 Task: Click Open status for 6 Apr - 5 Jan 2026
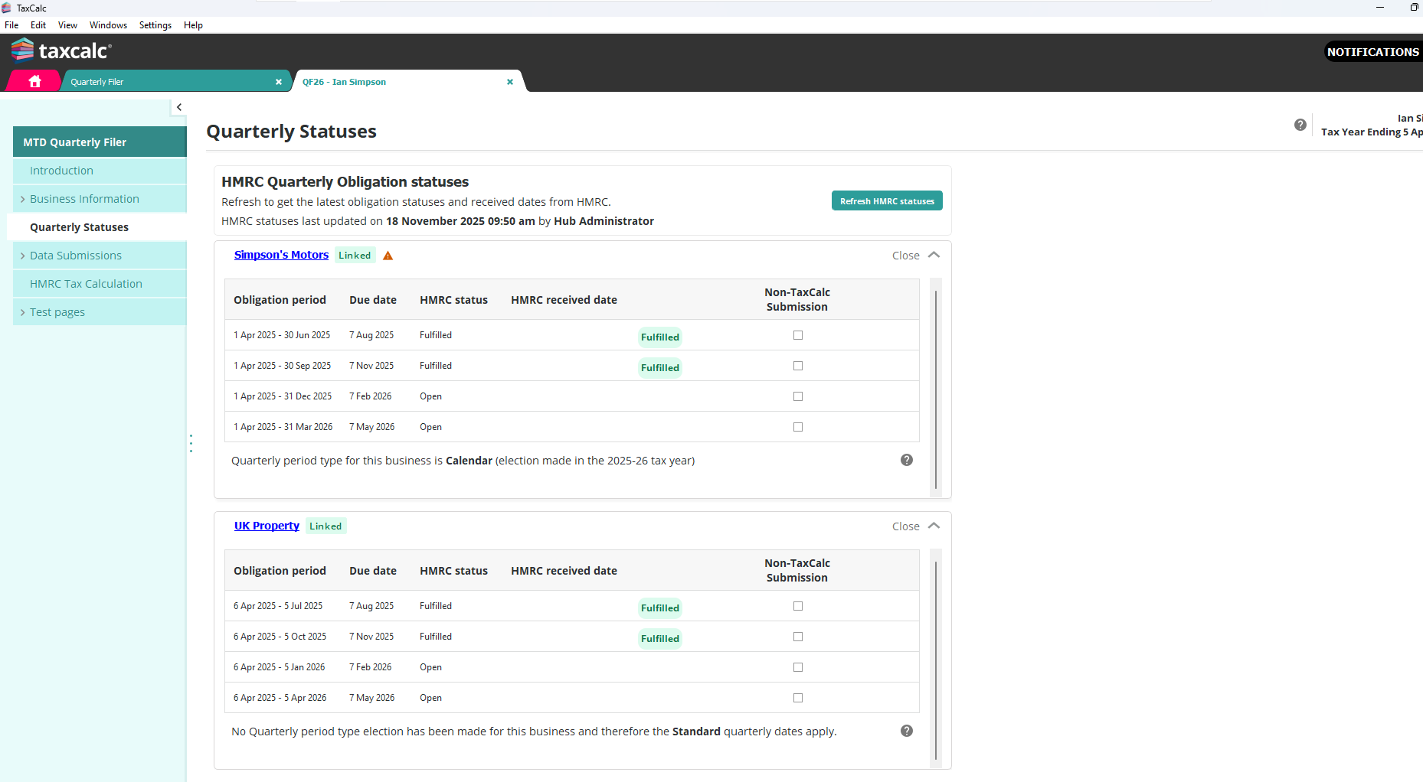click(x=430, y=667)
